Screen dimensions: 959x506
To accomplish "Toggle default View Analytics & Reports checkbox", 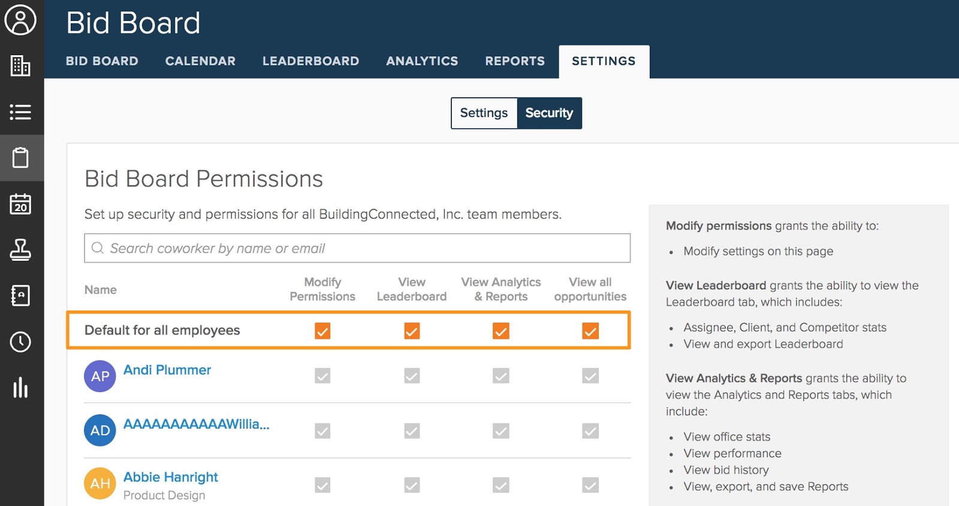I will [x=501, y=331].
